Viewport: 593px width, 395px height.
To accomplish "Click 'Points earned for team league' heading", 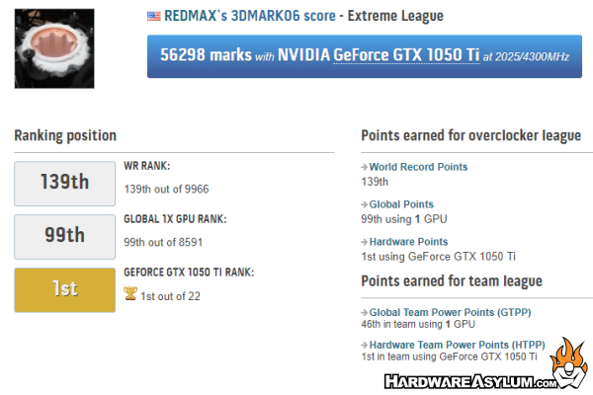I will (x=452, y=280).
